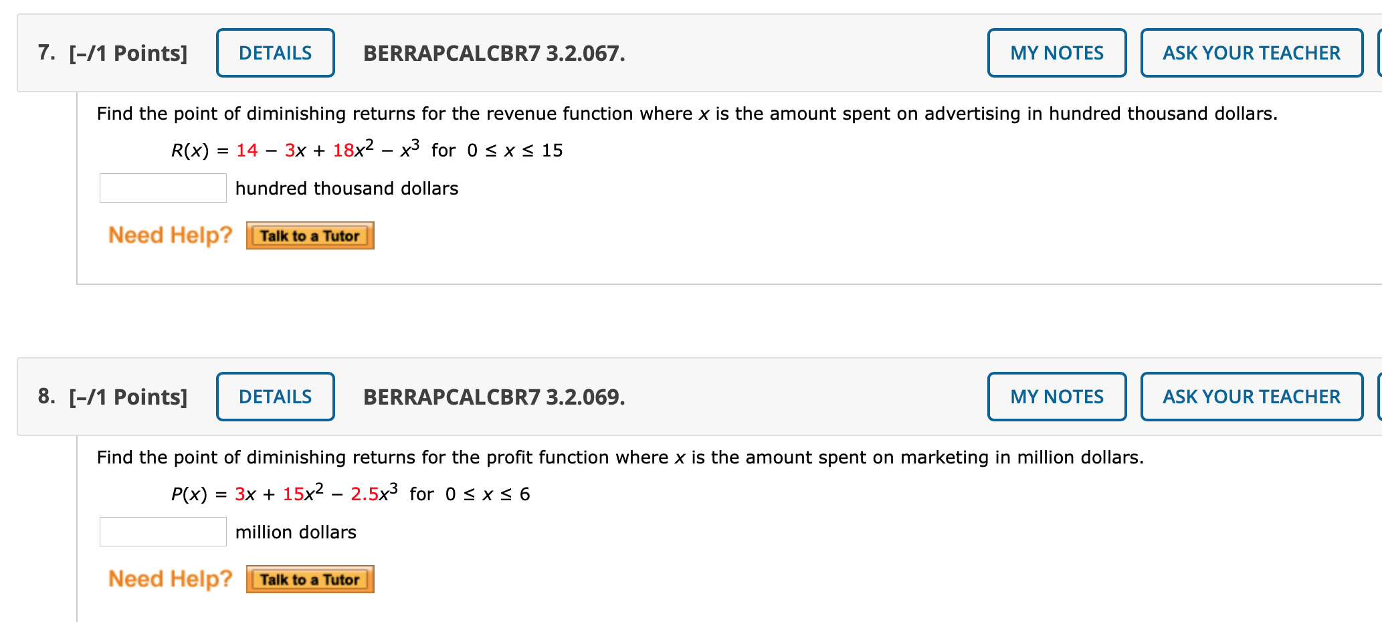Viewport: 1382px width, 622px height.
Task: Click the Need Help? label on question 8
Action: (x=170, y=579)
